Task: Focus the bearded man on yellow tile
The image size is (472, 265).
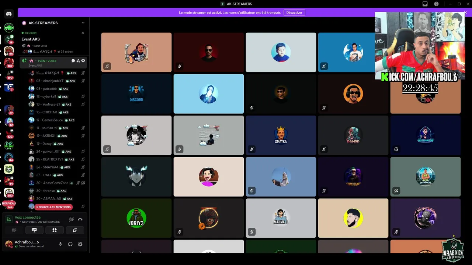Action: [353, 218]
